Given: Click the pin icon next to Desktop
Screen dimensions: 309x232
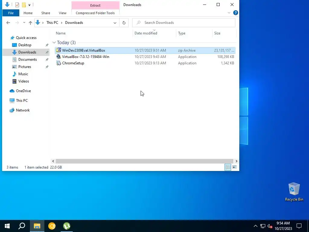Looking at the screenshot, I should (x=47, y=45).
